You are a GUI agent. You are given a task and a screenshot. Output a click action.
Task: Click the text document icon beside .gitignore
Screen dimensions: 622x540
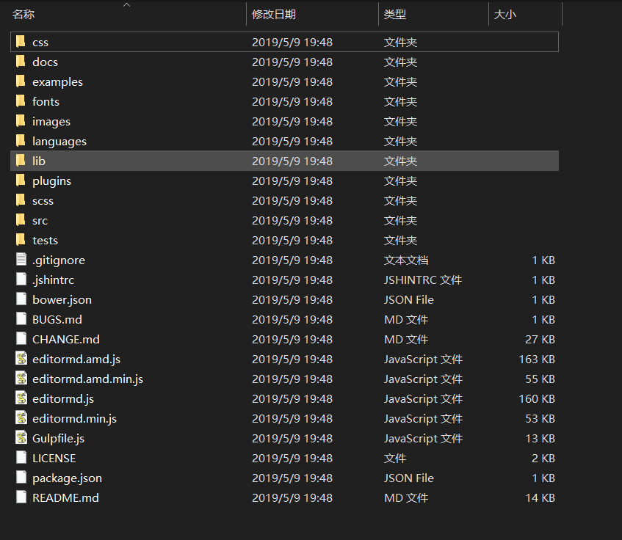(19, 260)
